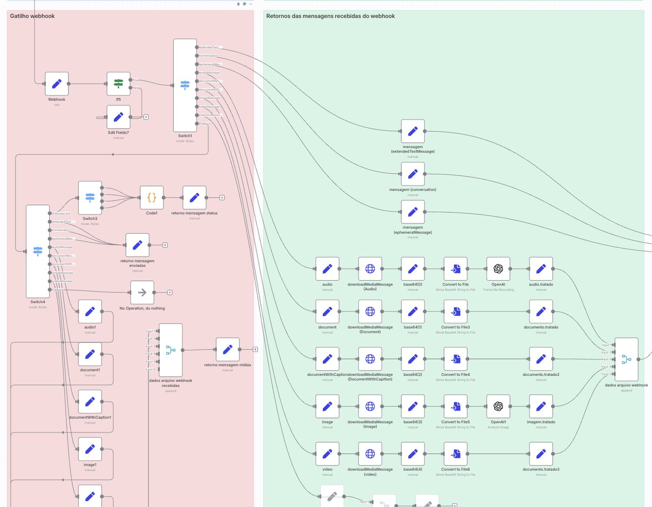Image resolution: width=652 pixels, height=507 pixels.
Task: Add a node after retorno mensagem status
Action: pyautogui.click(x=222, y=197)
